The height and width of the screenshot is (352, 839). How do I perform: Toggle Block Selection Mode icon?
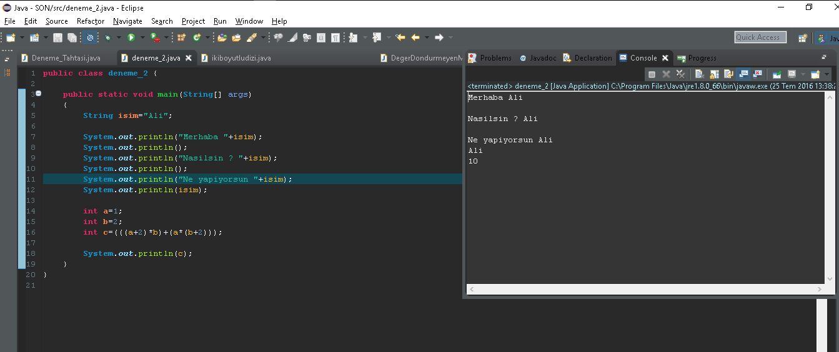(x=320, y=37)
